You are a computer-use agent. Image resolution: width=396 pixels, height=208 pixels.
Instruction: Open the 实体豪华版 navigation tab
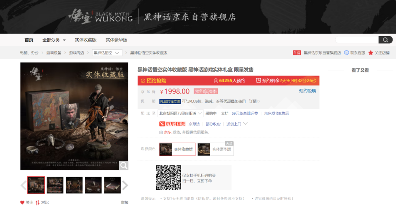[117, 40]
